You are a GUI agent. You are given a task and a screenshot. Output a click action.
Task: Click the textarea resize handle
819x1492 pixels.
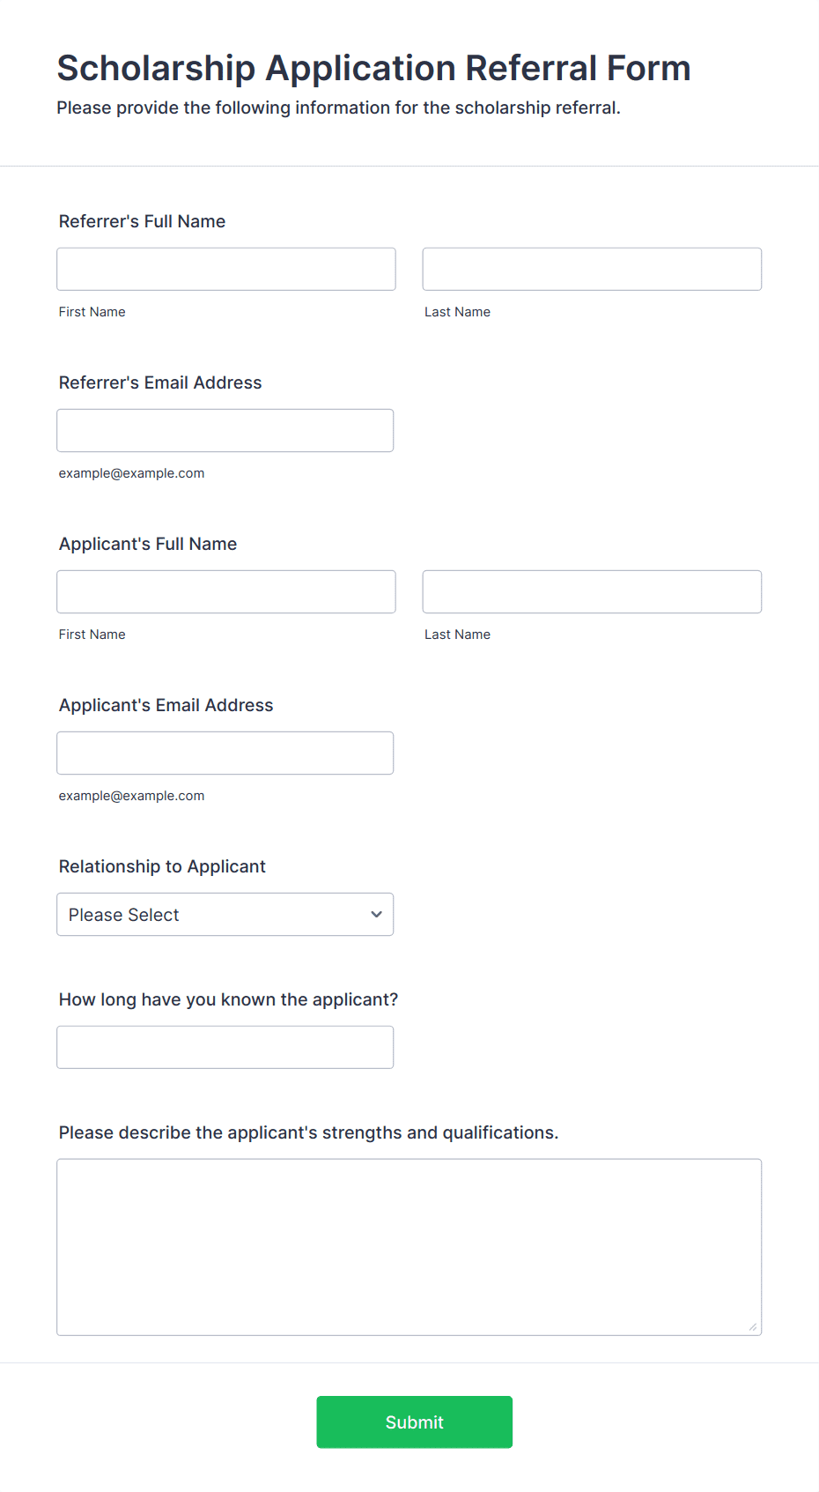[752, 1326]
